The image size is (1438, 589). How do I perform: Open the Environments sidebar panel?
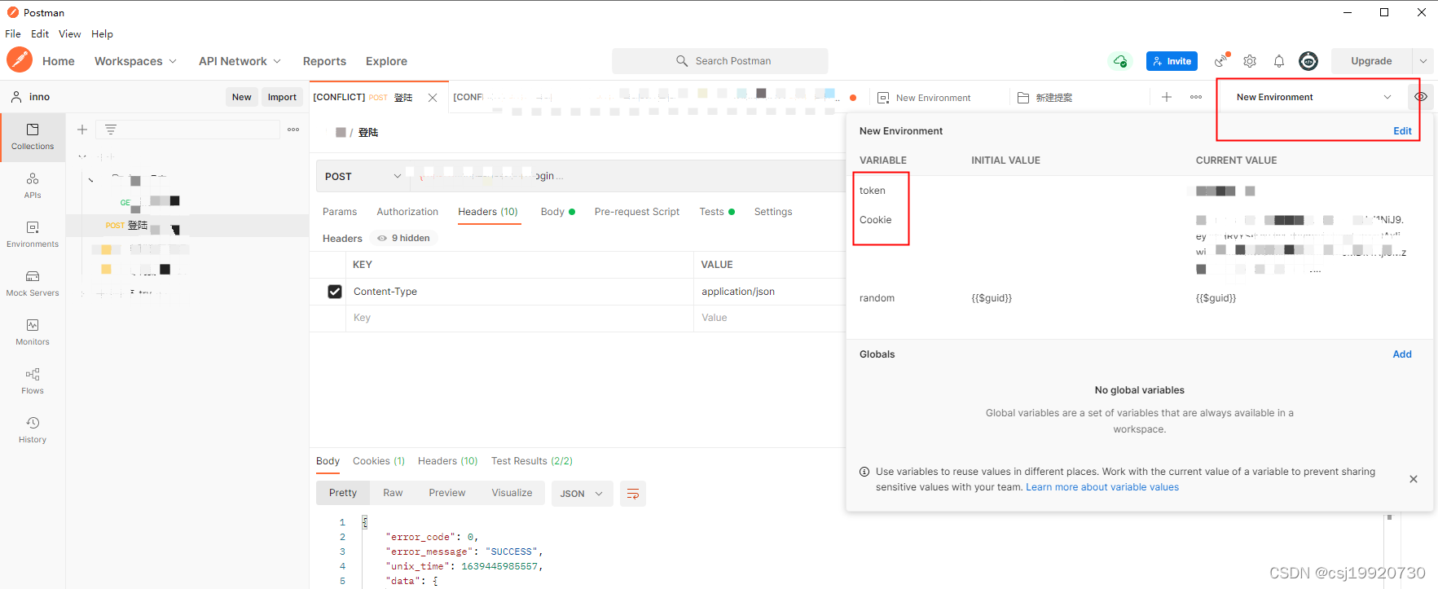[33, 235]
